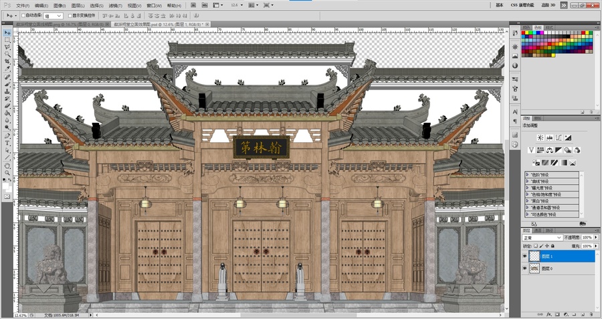Select the Line shape tool
This screenshot has height=319, width=602.
tap(7, 157)
